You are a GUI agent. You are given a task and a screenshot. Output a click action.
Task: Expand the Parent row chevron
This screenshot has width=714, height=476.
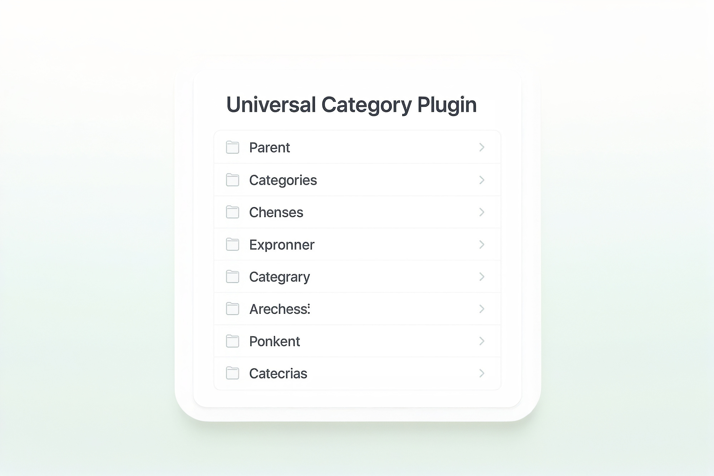[x=482, y=147]
